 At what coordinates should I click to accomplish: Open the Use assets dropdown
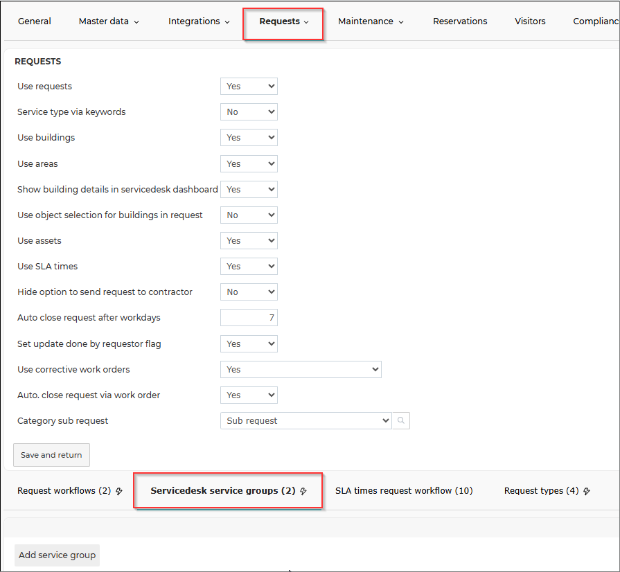click(249, 241)
